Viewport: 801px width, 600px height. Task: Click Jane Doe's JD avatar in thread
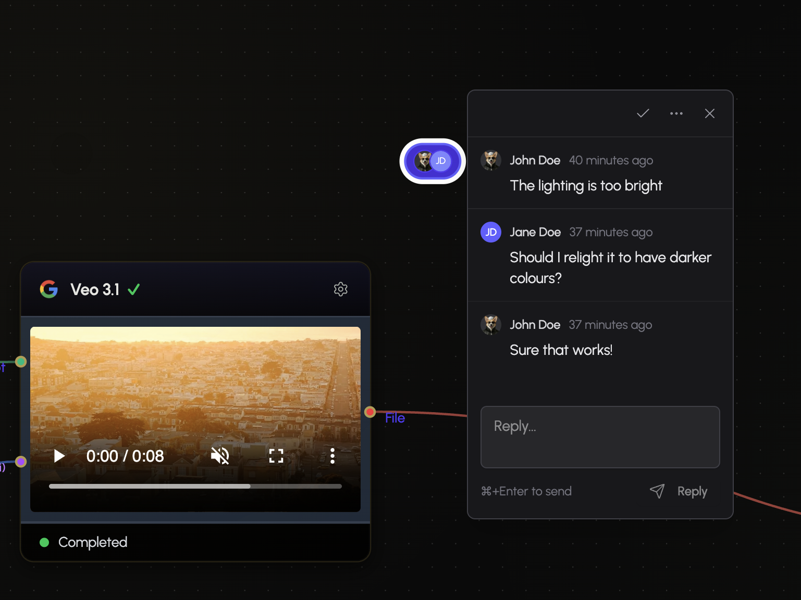(x=490, y=232)
